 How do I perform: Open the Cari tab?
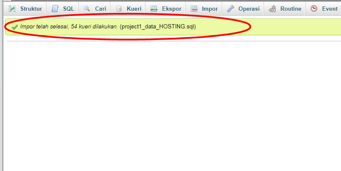pos(95,9)
